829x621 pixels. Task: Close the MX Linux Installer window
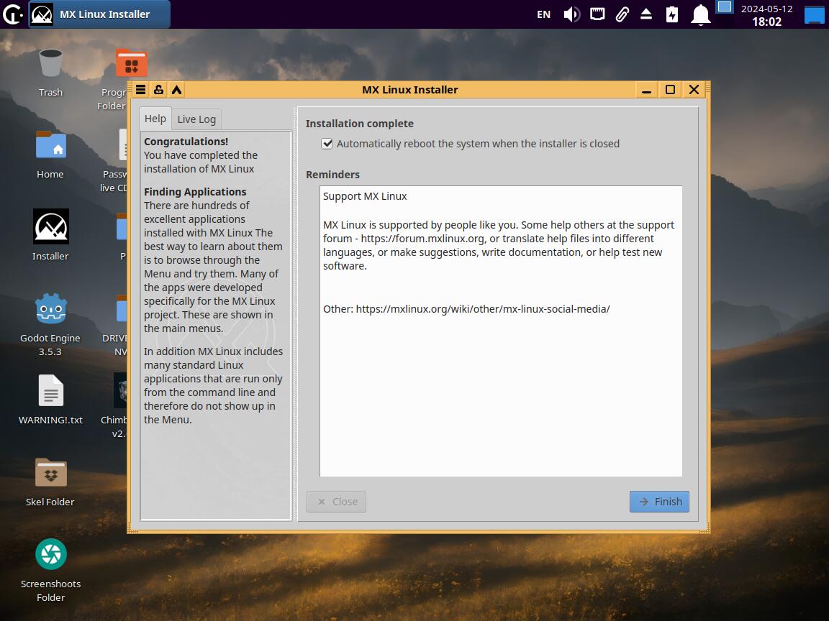tap(694, 90)
